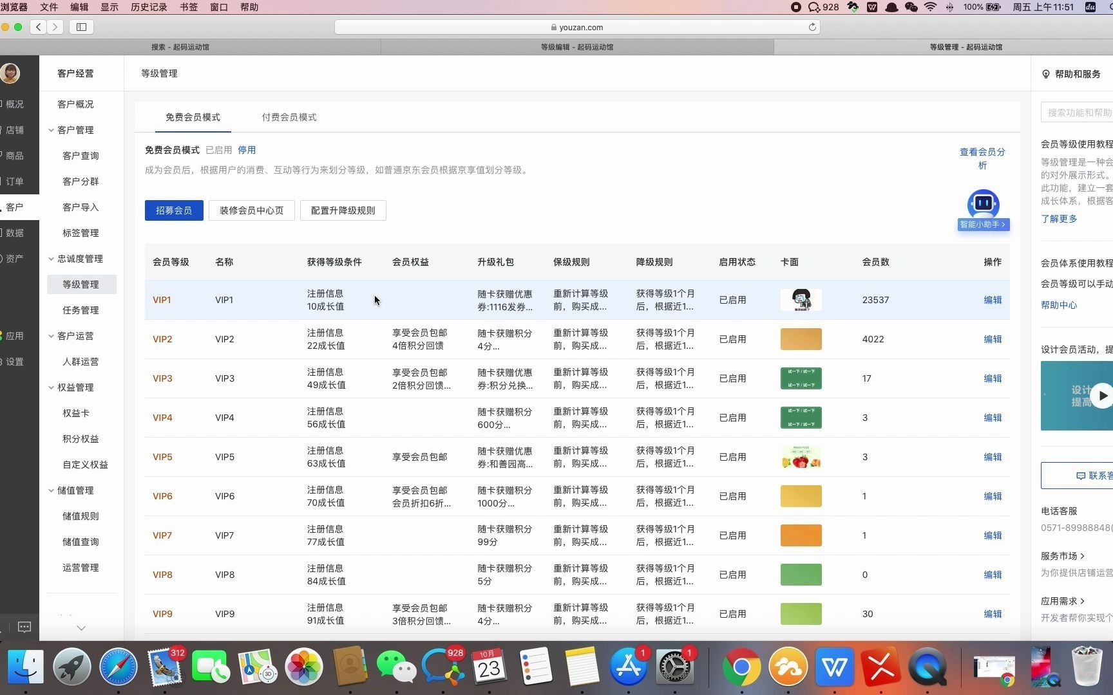Click 编辑 for VIP9 row
The height and width of the screenshot is (695, 1113).
pyautogui.click(x=993, y=614)
